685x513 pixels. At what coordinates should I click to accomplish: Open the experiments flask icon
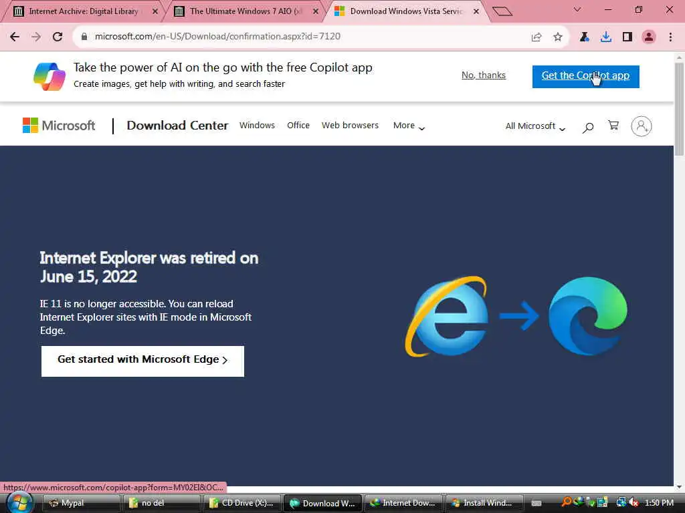click(584, 37)
